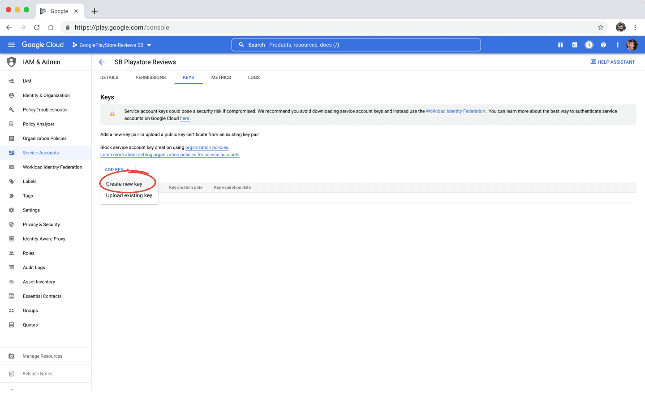Open Learn more about setting organization policies link
Image resolution: width=645 pixels, height=402 pixels.
point(170,155)
